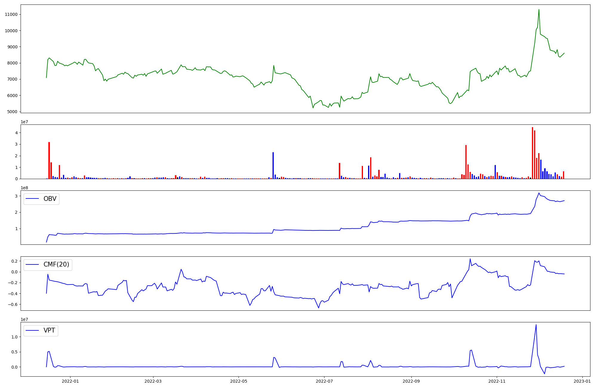This screenshot has height=388, width=597.
Task: Click the 10000 price axis tick
Action: pyautogui.click(x=11, y=31)
